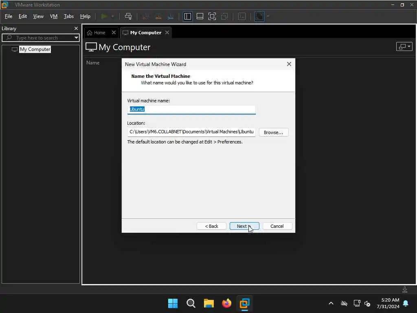The width and height of the screenshot is (417, 313).
Task: Close the Library panel
Action: tap(76, 28)
